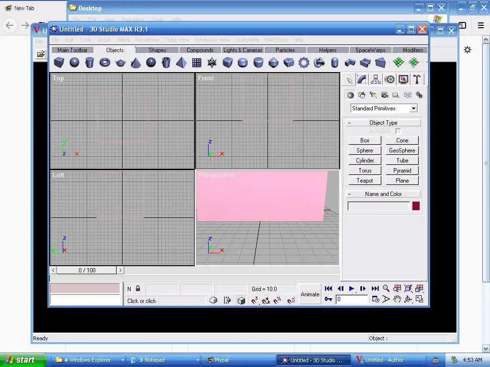The image size is (490, 367).
Task: Open the Modify command panel
Action: 362,79
